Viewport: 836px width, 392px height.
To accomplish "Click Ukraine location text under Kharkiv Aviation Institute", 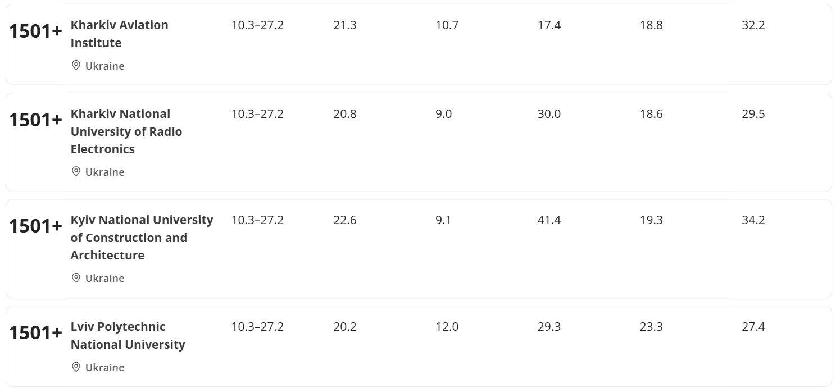I will (104, 66).
